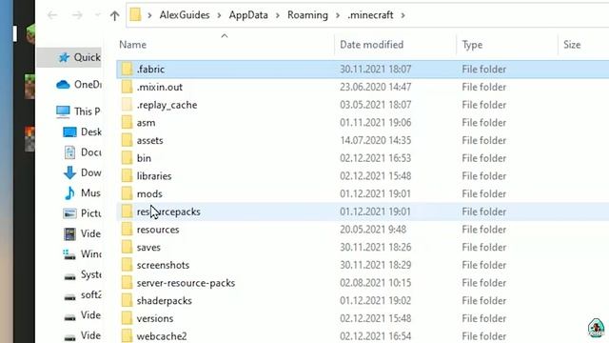
Task: Expand chevron after AlexGuides in path
Action: (x=220, y=15)
